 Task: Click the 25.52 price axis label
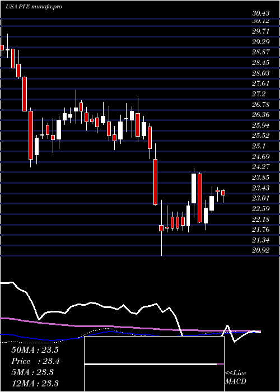coord(261,136)
